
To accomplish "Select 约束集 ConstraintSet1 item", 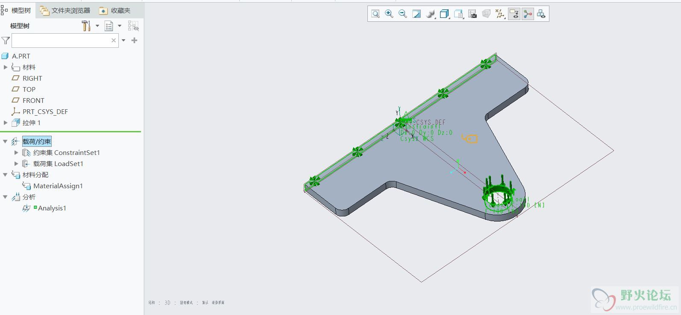I will pyautogui.click(x=67, y=152).
